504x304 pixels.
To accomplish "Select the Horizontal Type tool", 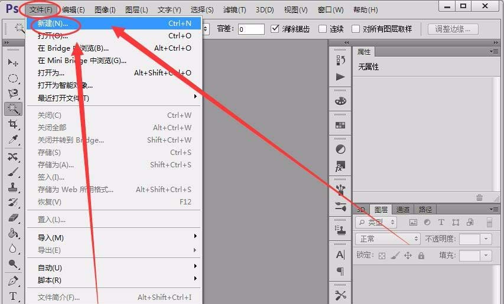I will 13,296.
